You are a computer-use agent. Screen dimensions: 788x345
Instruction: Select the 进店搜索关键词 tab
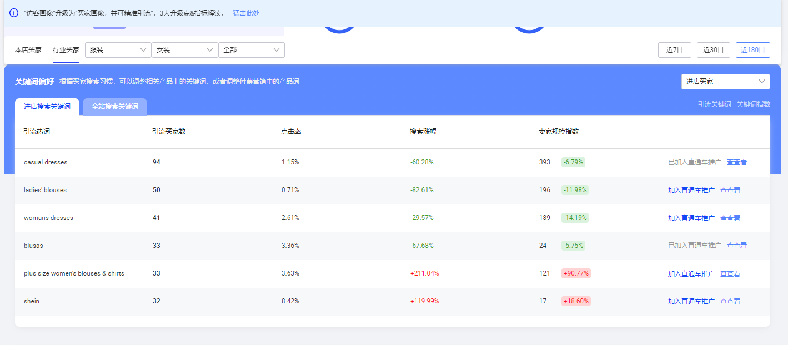(47, 107)
